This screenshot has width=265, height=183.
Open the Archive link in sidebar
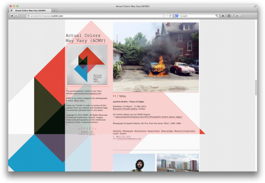point(84,131)
